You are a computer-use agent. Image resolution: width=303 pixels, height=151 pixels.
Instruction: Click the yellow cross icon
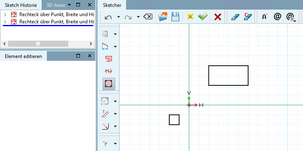pyautogui.click(x=190, y=17)
